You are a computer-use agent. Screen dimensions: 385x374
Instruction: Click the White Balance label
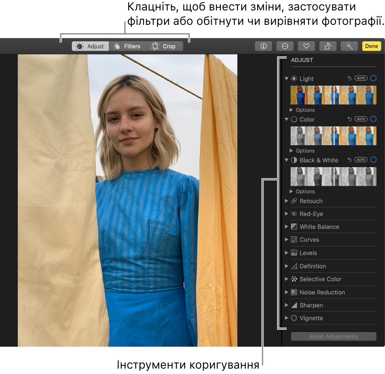pos(319,227)
